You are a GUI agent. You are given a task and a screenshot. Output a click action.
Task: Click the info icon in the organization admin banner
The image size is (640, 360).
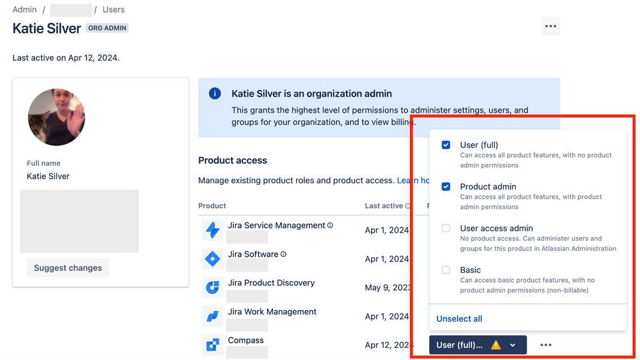coord(215,94)
